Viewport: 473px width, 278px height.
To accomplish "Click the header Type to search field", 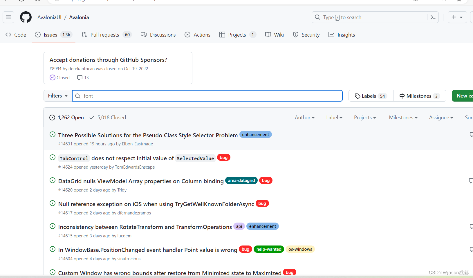I will (375, 17).
